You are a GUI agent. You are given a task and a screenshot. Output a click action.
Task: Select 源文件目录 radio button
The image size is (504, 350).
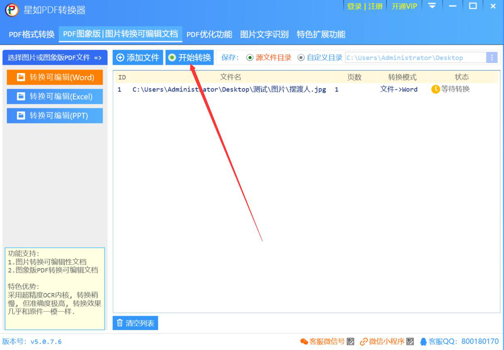(250, 58)
